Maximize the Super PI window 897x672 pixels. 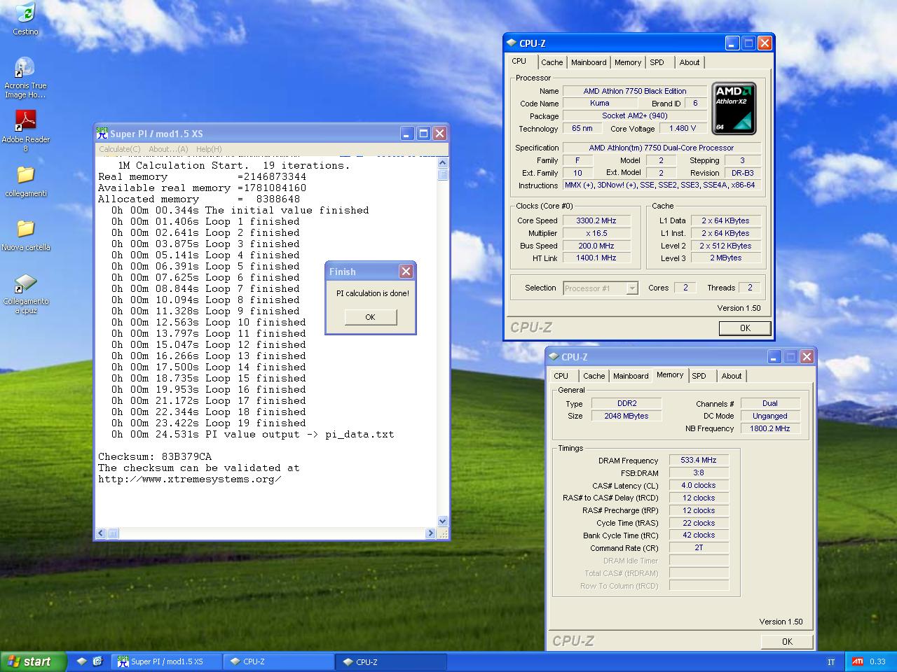[x=423, y=133]
